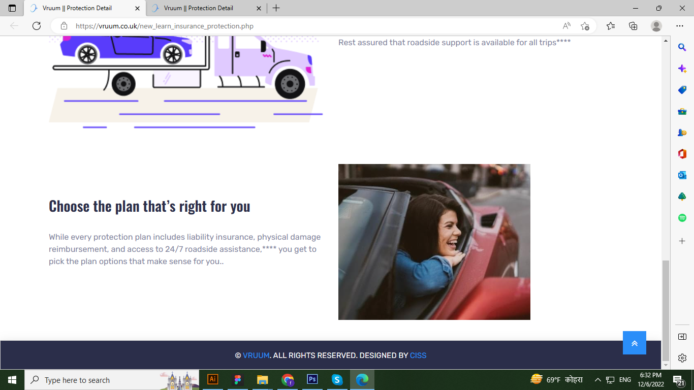Open sidebar Tools briefcase icon
The height and width of the screenshot is (390, 694).
(x=682, y=111)
